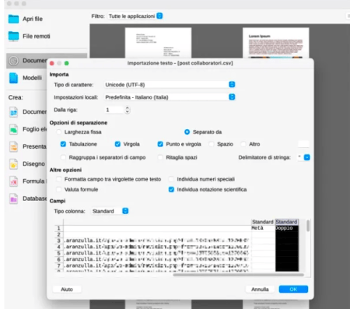Screen dimensions: 350x309
Task: Select Separato da radio button
Action: coord(187,132)
